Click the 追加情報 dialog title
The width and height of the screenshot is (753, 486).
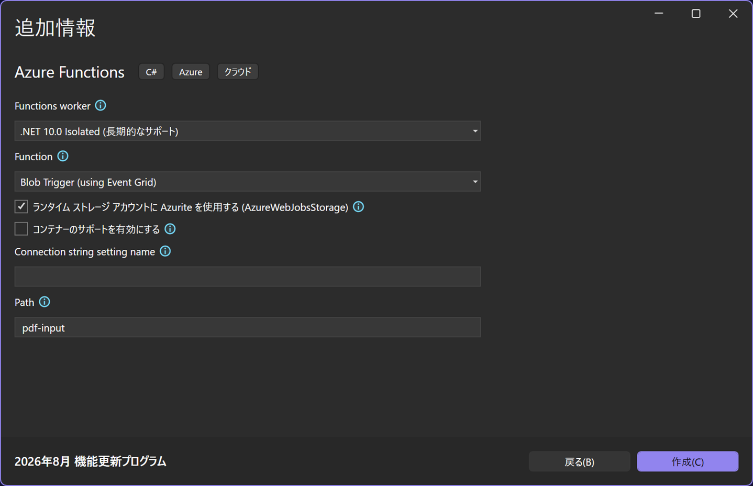click(x=55, y=28)
